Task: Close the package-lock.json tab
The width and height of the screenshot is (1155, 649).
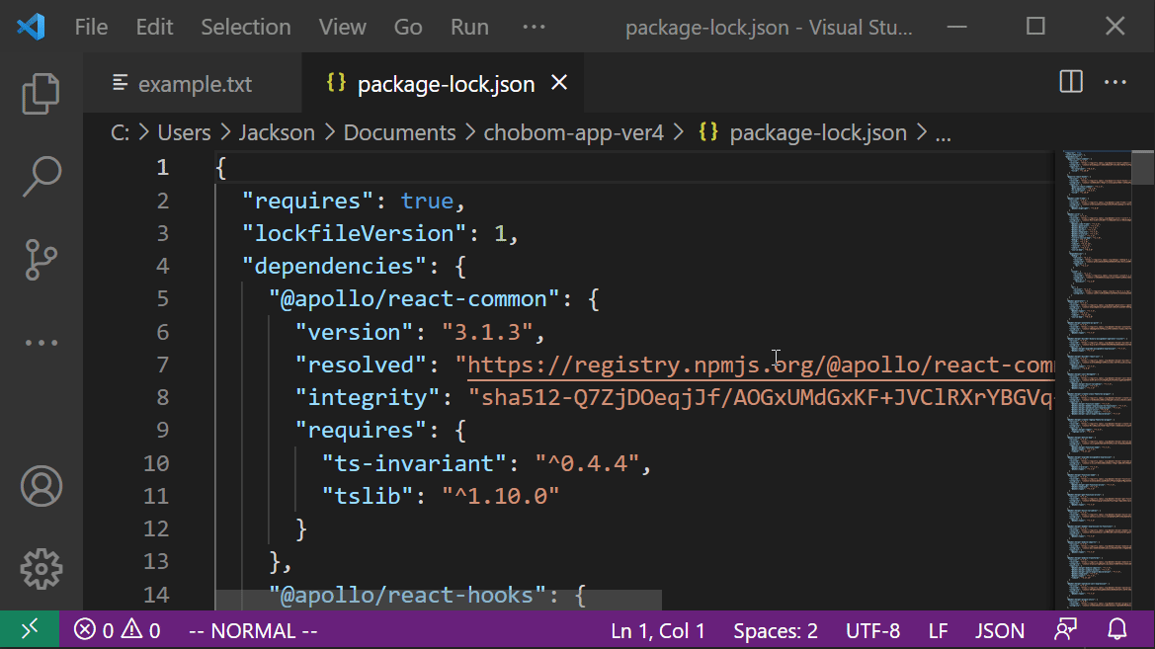Action: point(560,83)
